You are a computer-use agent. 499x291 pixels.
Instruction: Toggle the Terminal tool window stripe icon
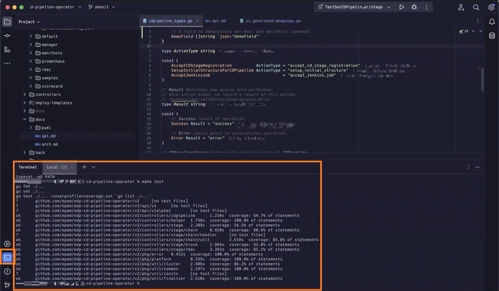coord(7,257)
